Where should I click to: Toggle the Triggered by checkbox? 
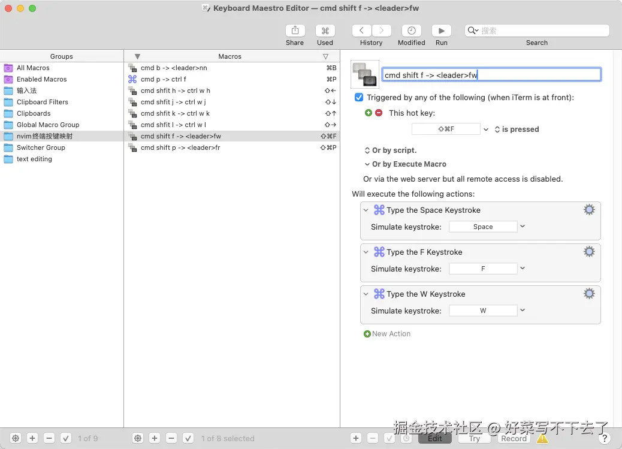coord(358,97)
